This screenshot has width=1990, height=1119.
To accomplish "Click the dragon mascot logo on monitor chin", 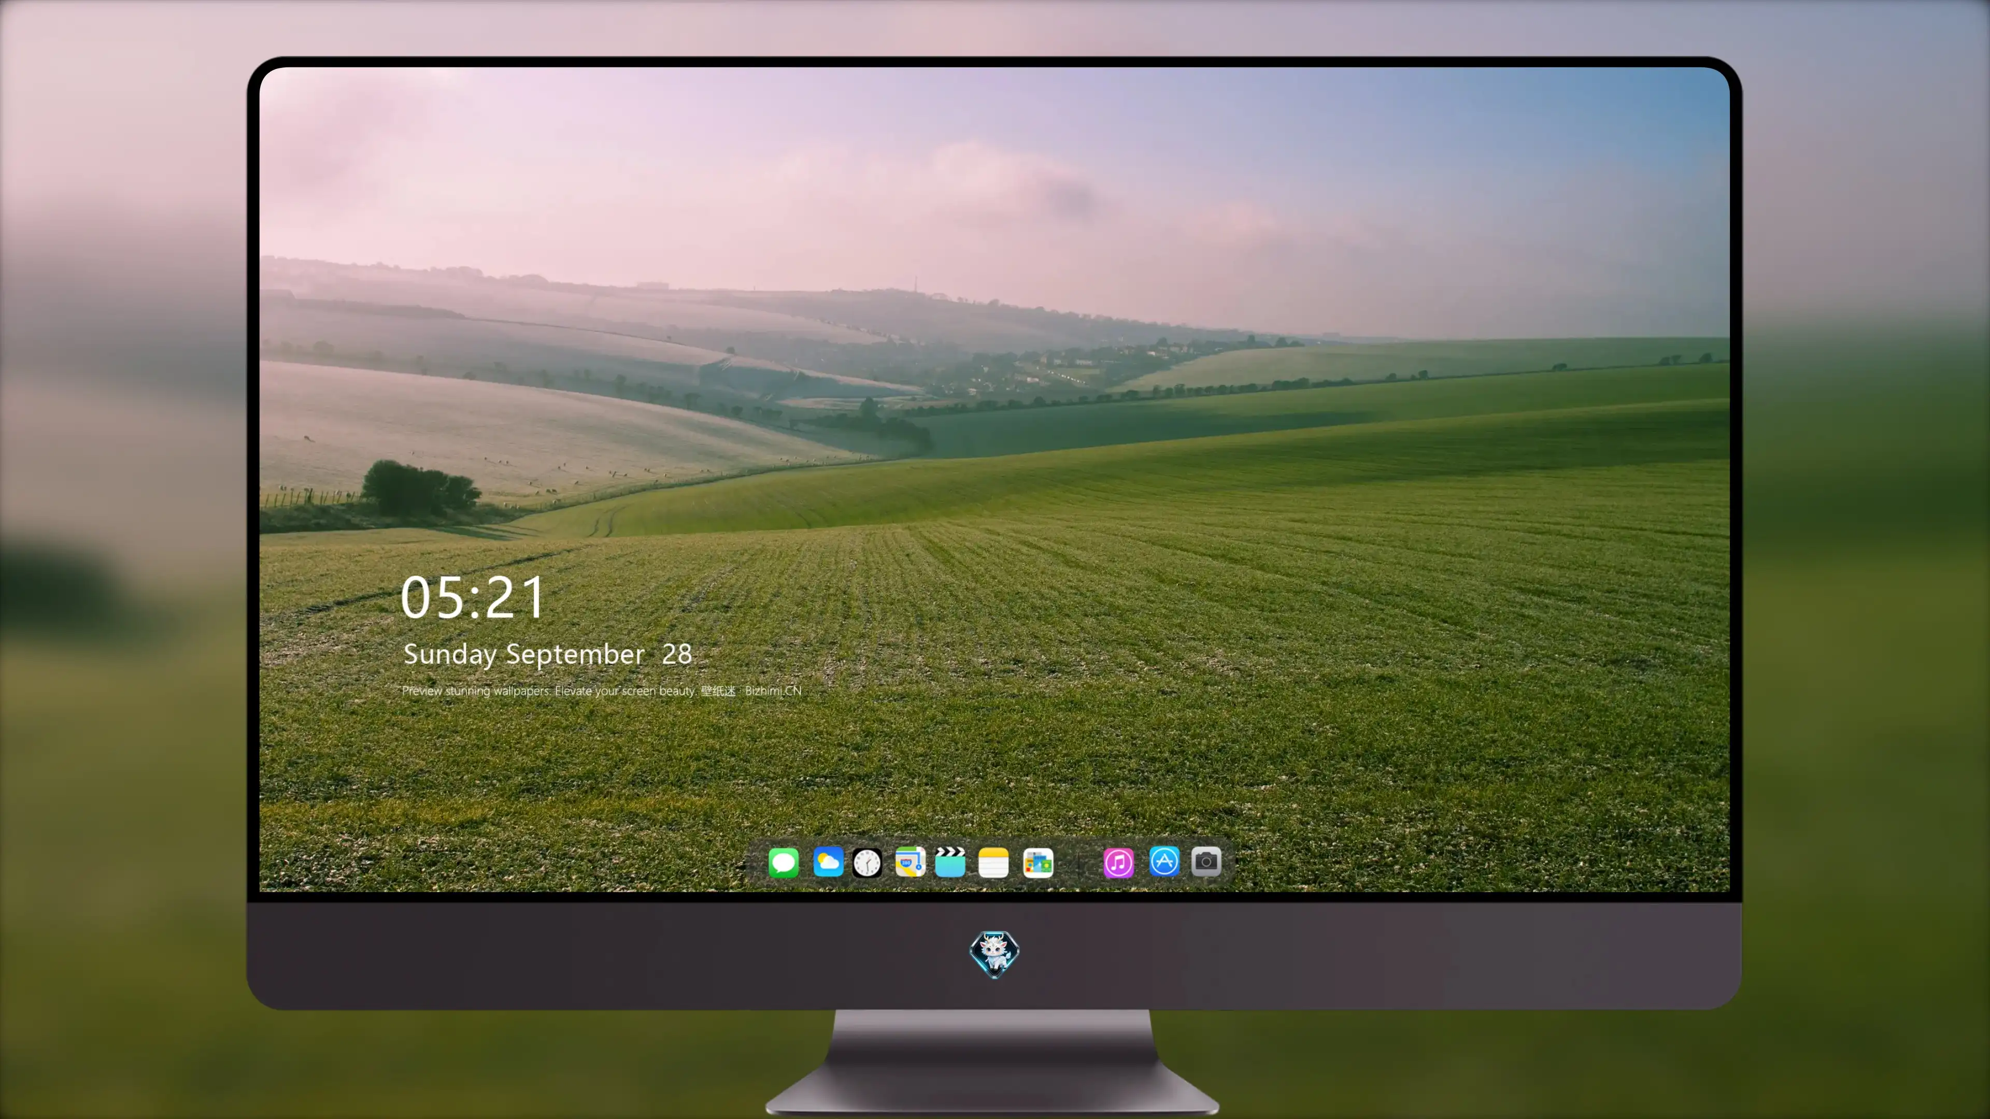I will (994, 954).
